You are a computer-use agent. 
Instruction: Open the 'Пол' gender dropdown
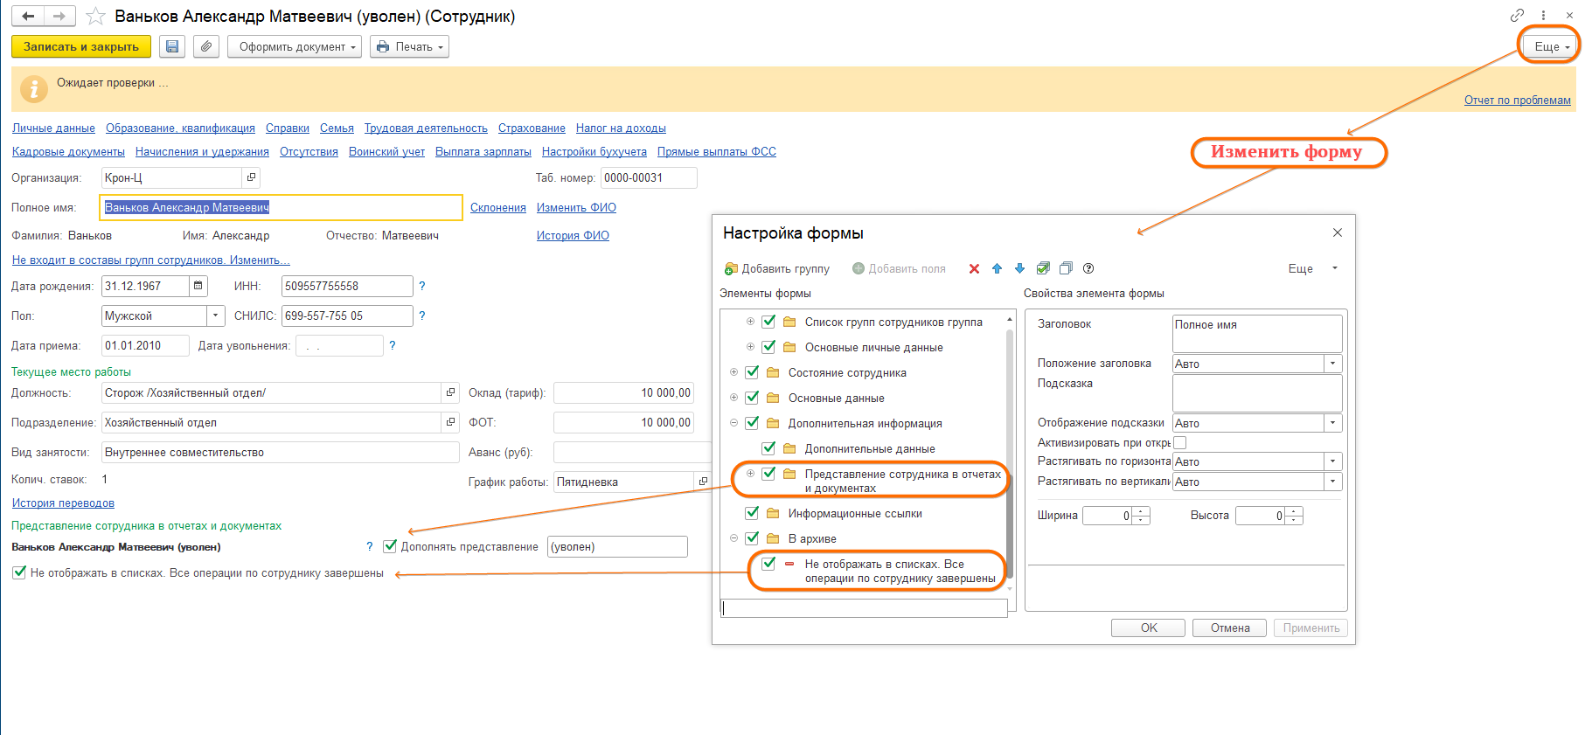coord(215,315)
